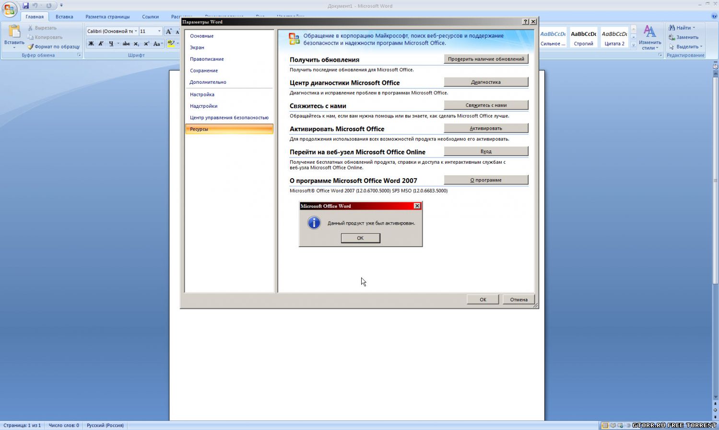Screen dimensions: 719x430
Task: Click the Свяжитесь с нами button
Action: pos(486,105)
